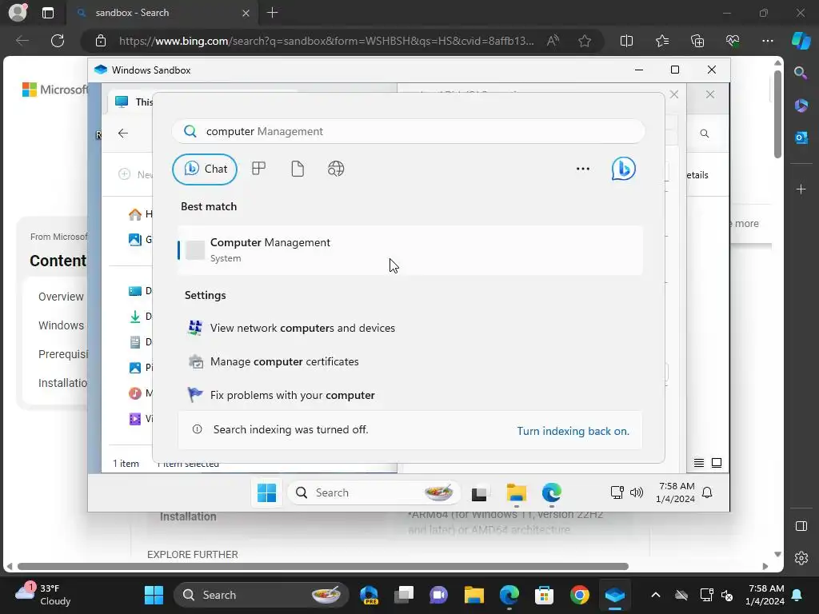
Task: Click the sandbox taskbar Search box
Action: point(374,492)
